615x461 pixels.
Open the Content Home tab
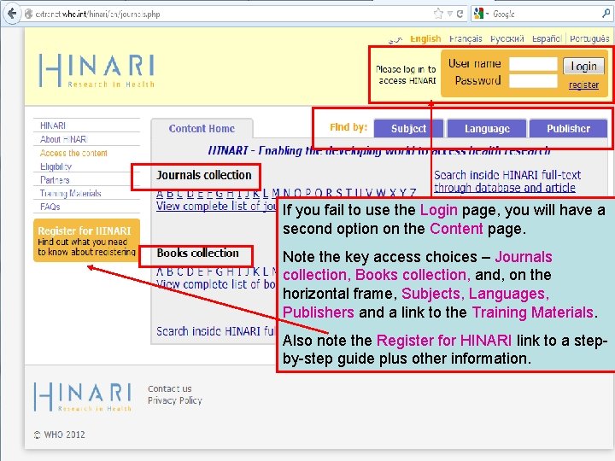click(x=202, y=129)
